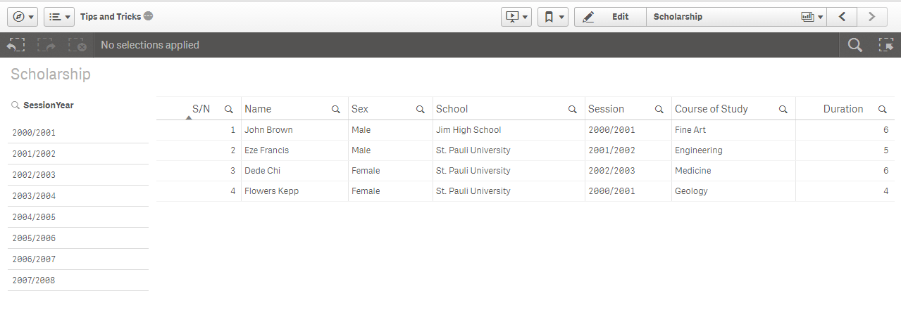The image size is (901, 310).
Task: Open the storytelling presentation dropdown
Action: click(x=516, y=17)
